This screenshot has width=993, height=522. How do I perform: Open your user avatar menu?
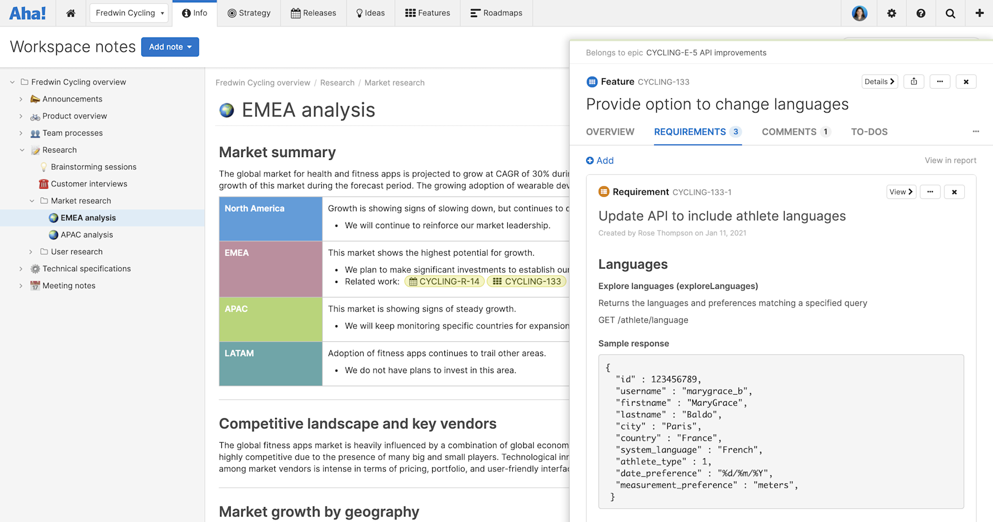pos(859,13)
